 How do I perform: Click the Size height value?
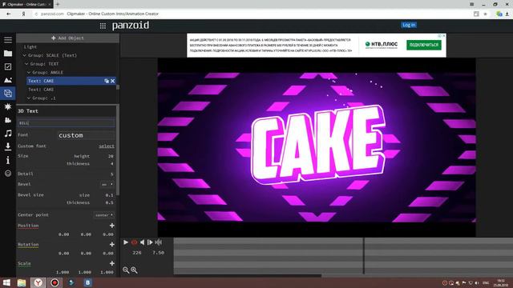111,157
